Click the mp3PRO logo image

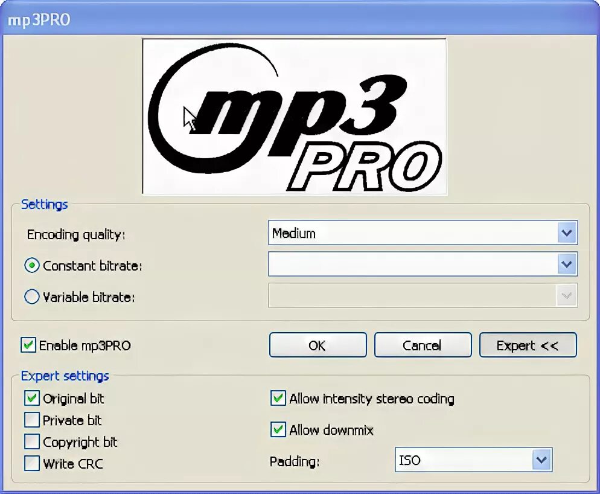tap(294, 117)
